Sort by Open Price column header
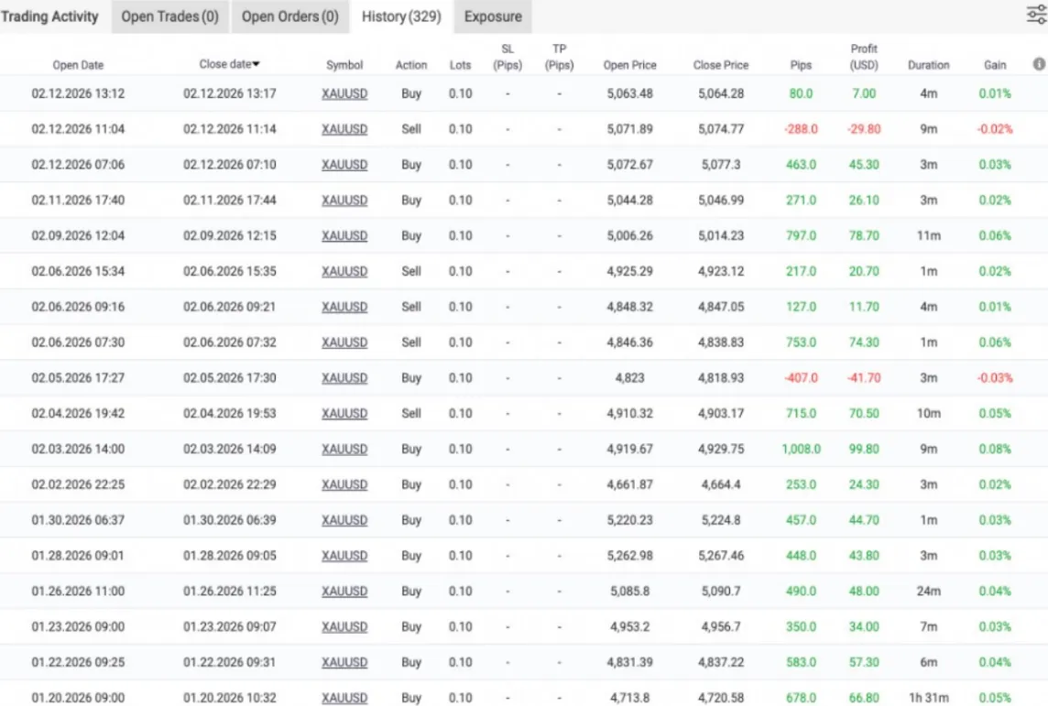This screenshot has height=706, width=1048. coord(629,65)
